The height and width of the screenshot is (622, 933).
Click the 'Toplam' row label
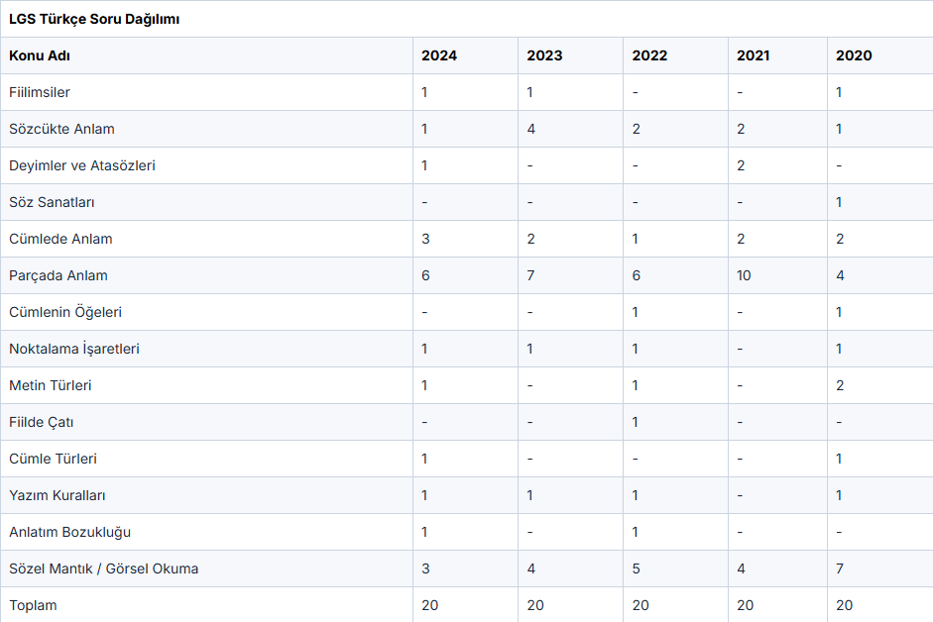[x=34, y=605]
